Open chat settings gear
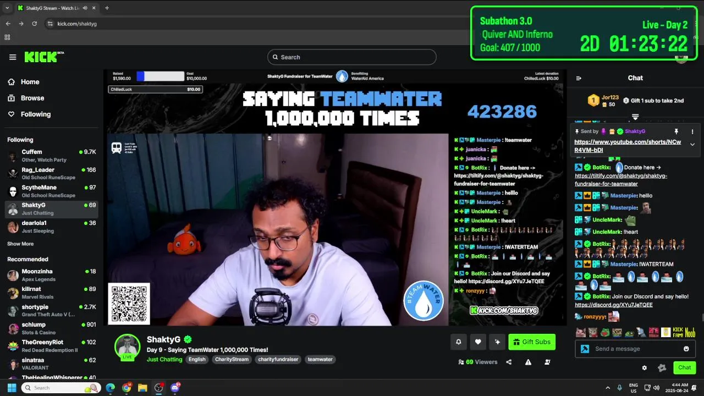Screen dimensions: 704x396 pyautogui.click(x=645, y=367)
